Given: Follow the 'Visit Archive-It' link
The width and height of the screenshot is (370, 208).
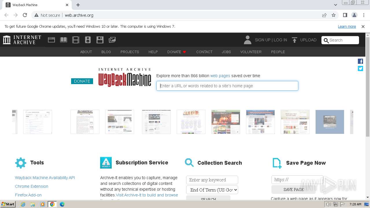Looking at the screenshot, I should [x=147, y=195].
